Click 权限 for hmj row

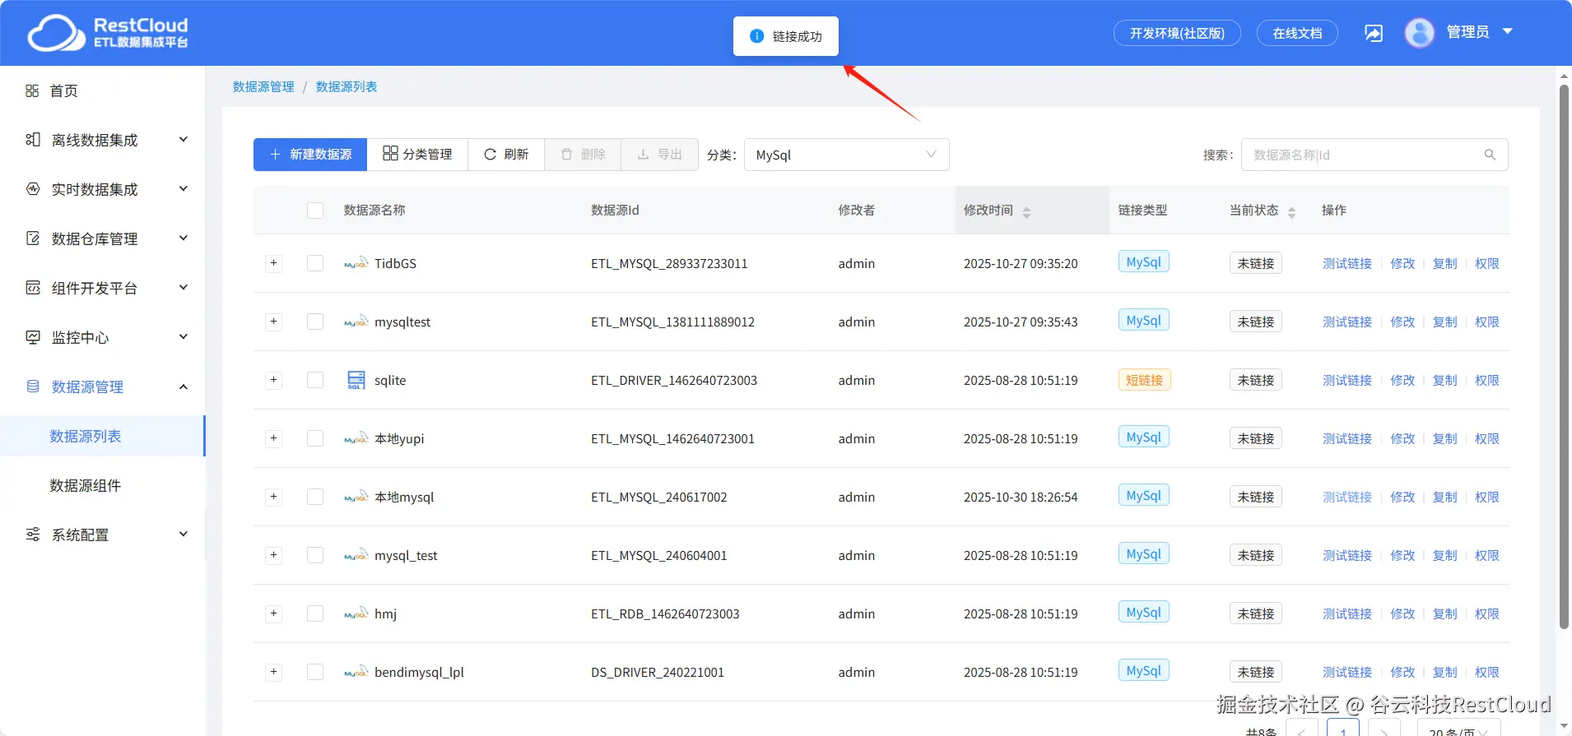pyautogui.click(x=1486, y=613)
